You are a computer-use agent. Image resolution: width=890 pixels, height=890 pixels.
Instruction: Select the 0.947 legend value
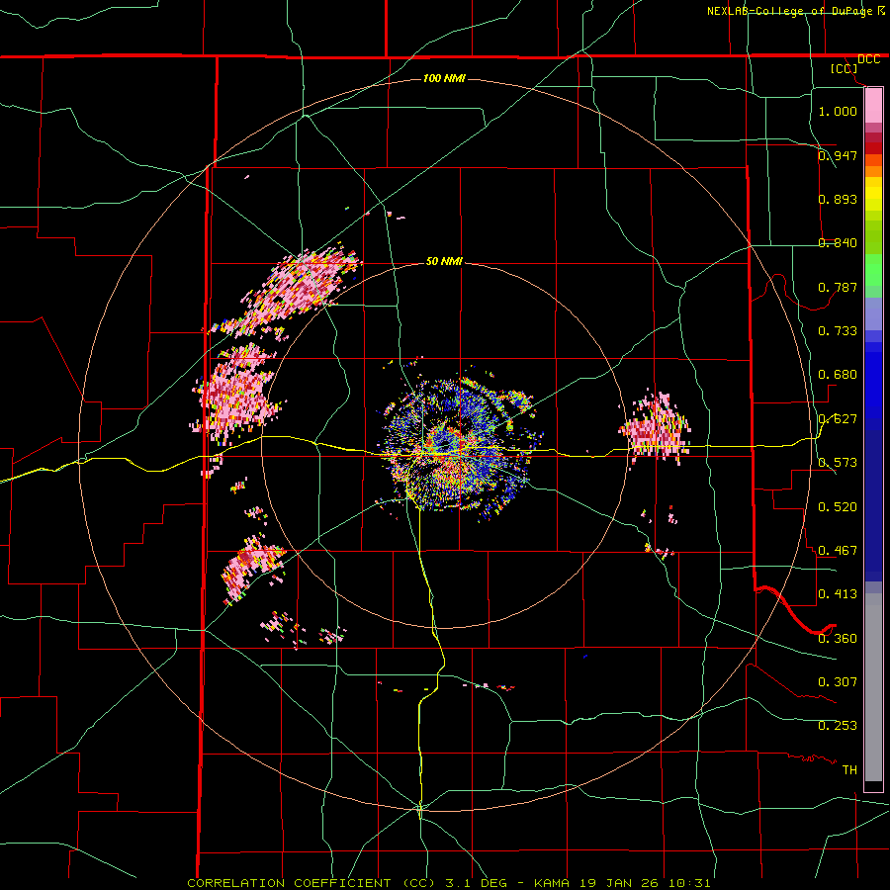[838, 155]
